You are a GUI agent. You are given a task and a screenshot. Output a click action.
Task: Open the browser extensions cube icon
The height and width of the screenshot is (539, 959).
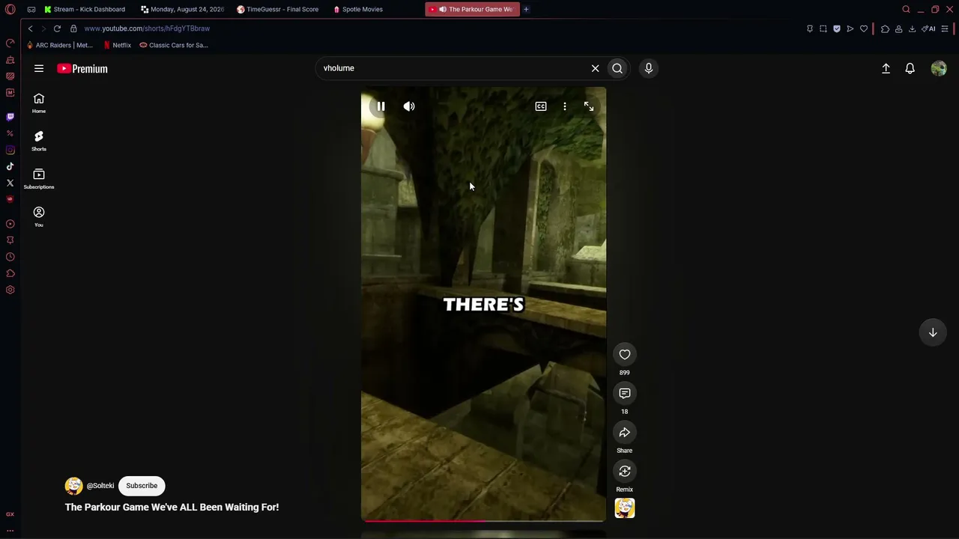click(885, 28)
